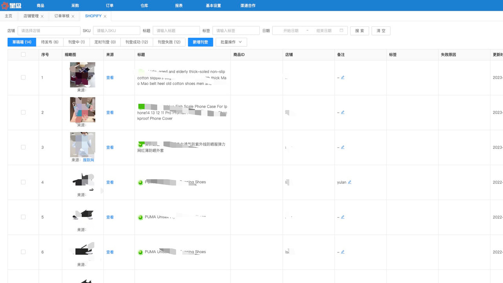Open the 搜款网 source link

pos(88,160)
